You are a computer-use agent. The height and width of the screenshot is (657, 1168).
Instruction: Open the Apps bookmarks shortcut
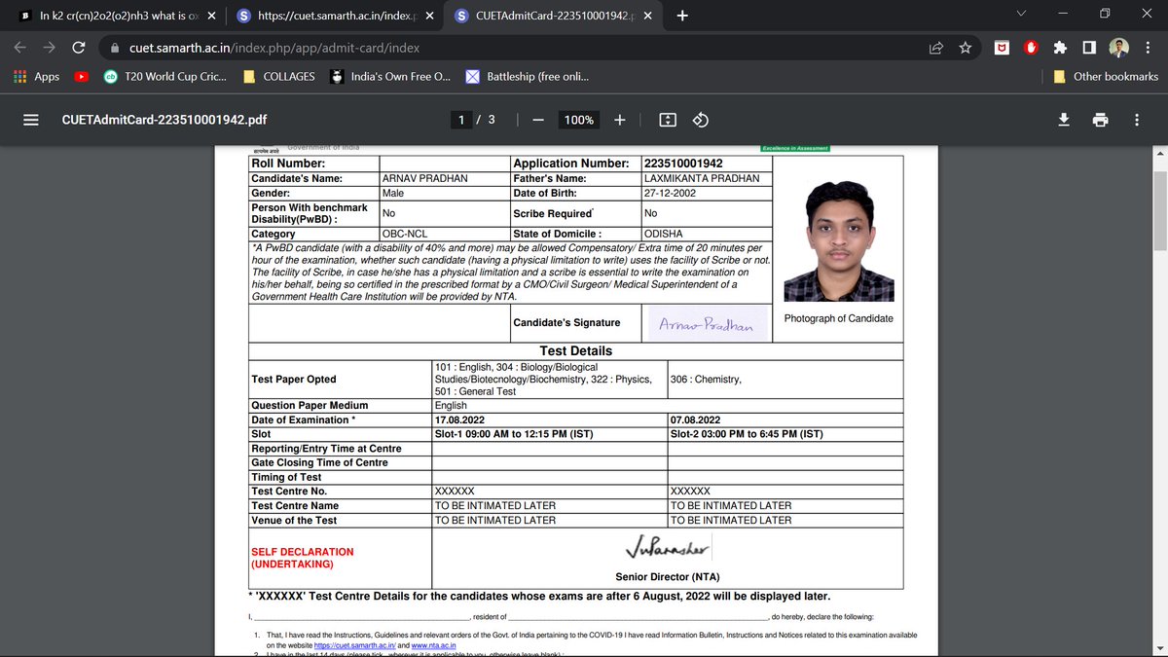[x=36, y=76]
